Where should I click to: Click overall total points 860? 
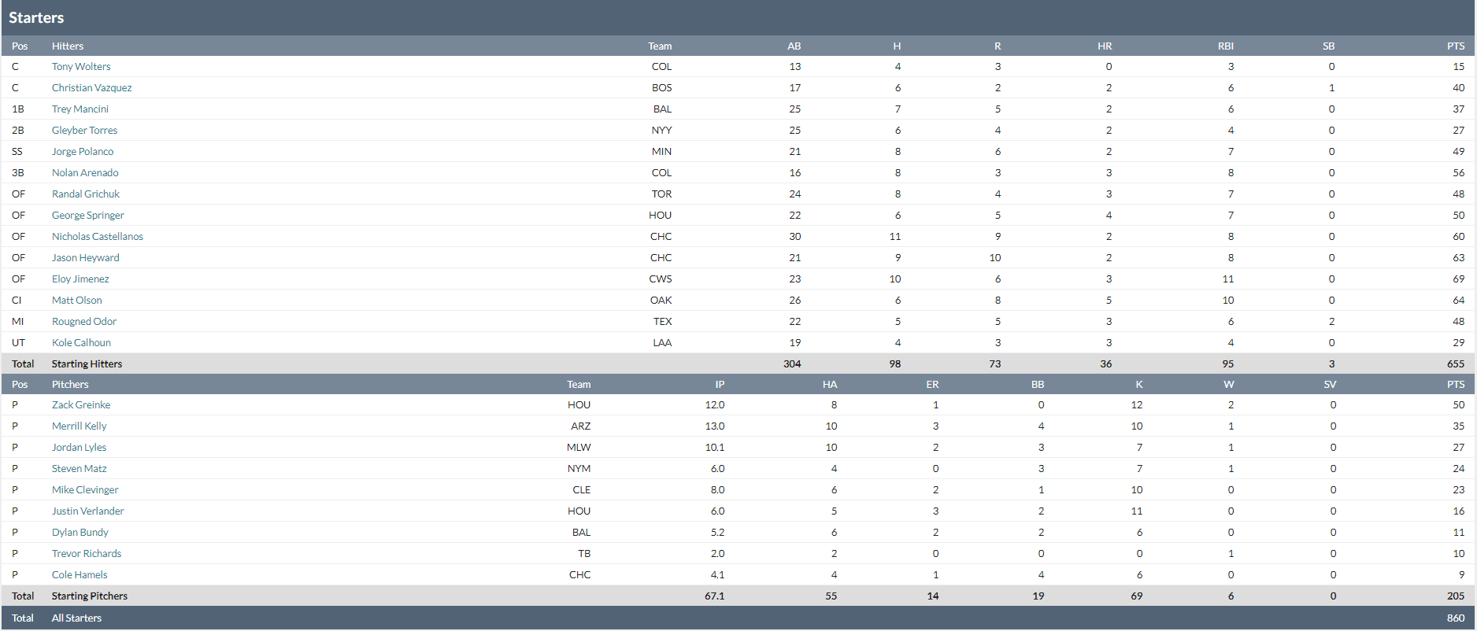(x=1456, y=618)
